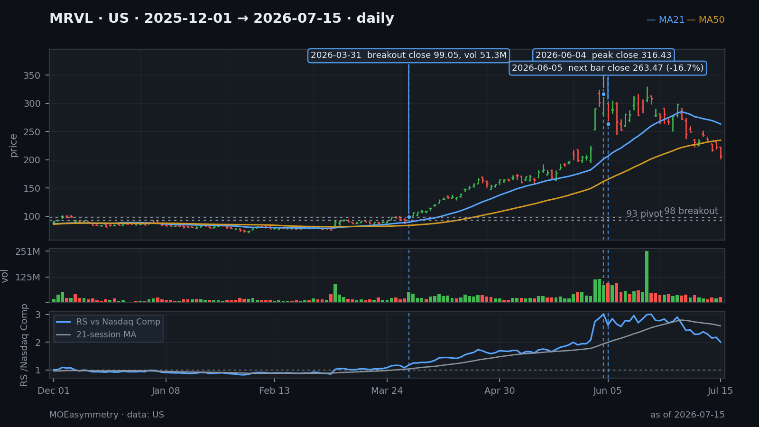Image resolution: width=759 pixels, height=427 pixels.
Task: Click the RS axis tick labeled 3
Action: coord(38,315)
